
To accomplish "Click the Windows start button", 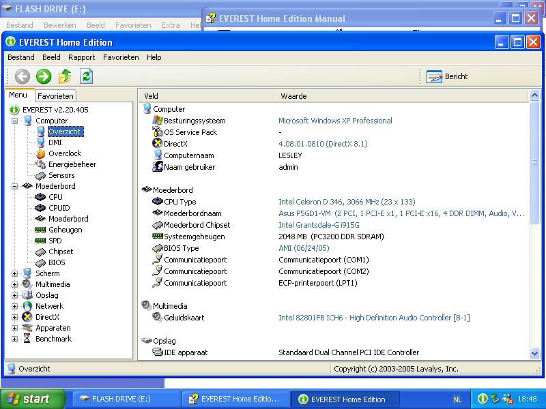I will 33,399.
